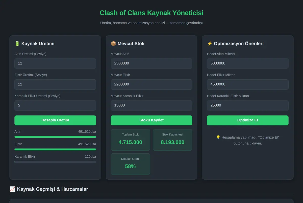Click the Toplam Stok card showing 4.715.000
This screenshot has width=303, height=203.
pyautogui.click(x=130, y=140)
